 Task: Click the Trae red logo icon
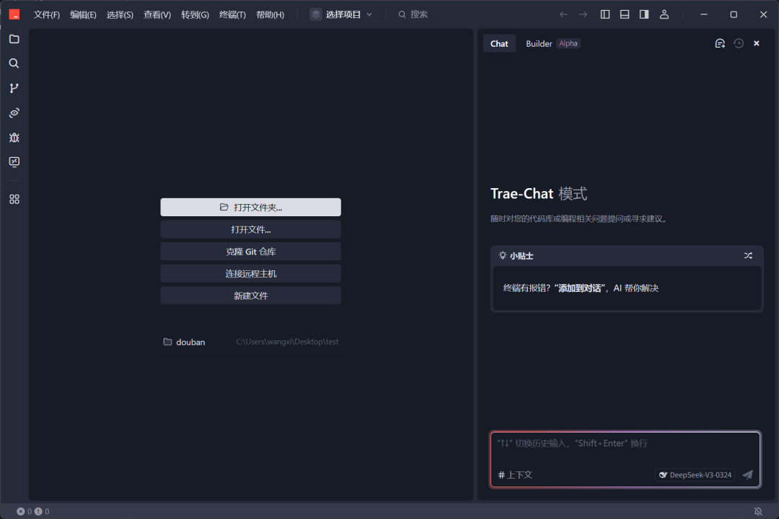[14, 14]
